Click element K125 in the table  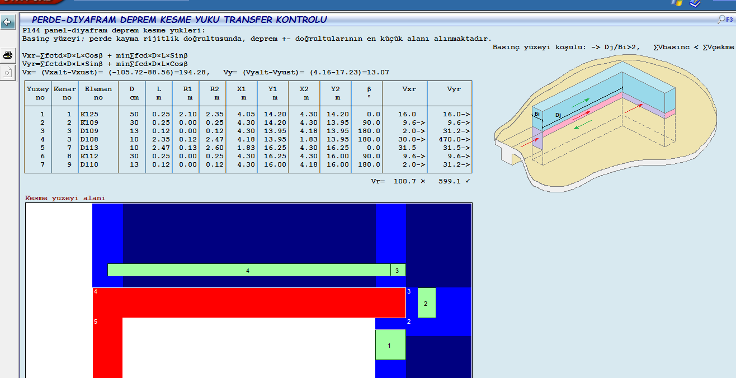point(88,114)
